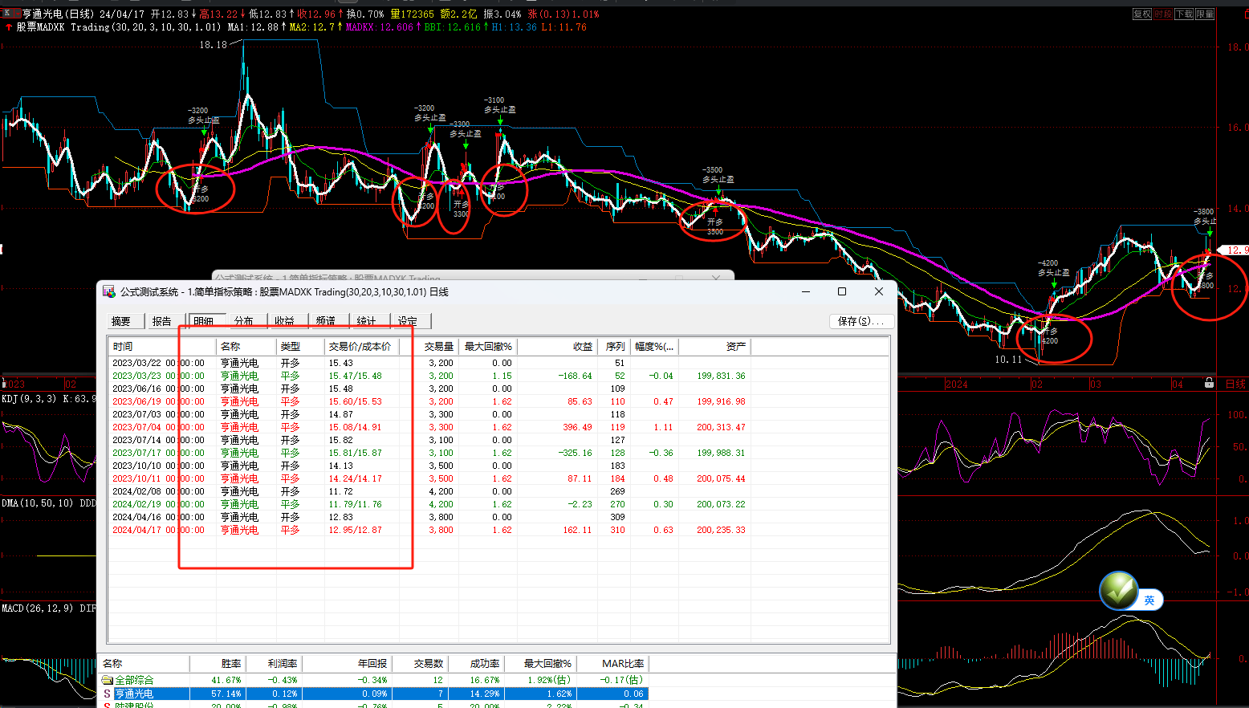
Task: Click the magenta MADXK label in the legend
Action: pyautogui.click(x=380, y=26)
